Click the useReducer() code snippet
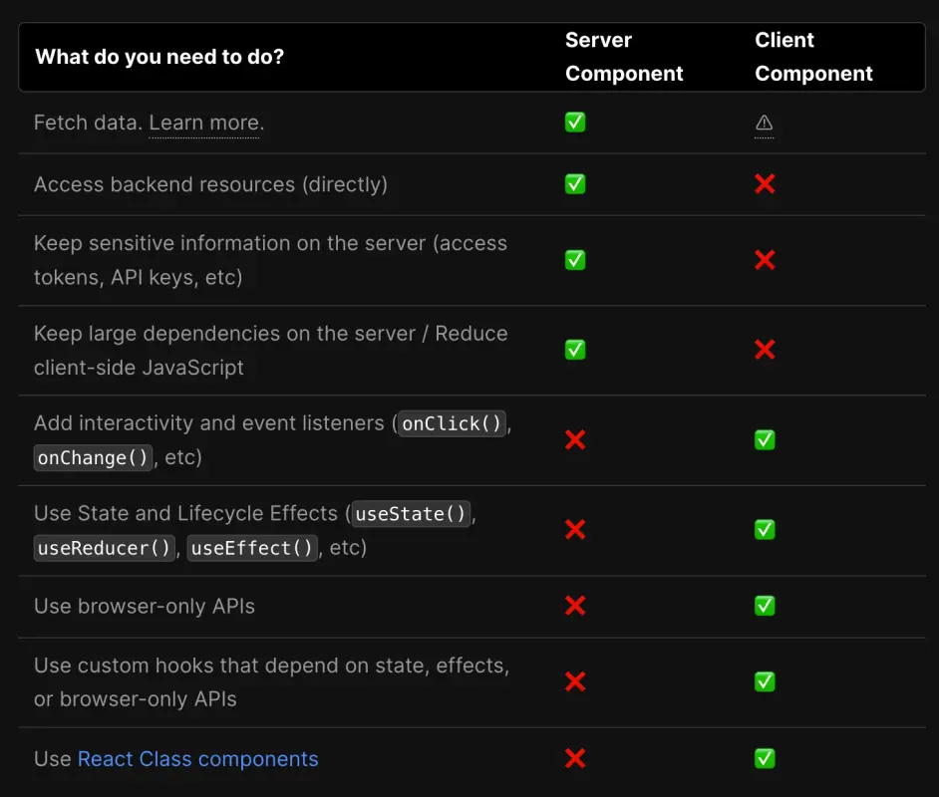Image resolution: width=939 pixels, height=797 pixels. (x=105, y=548)
